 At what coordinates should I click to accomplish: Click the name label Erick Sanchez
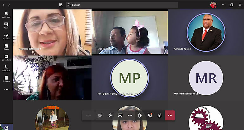pos(104,49)
